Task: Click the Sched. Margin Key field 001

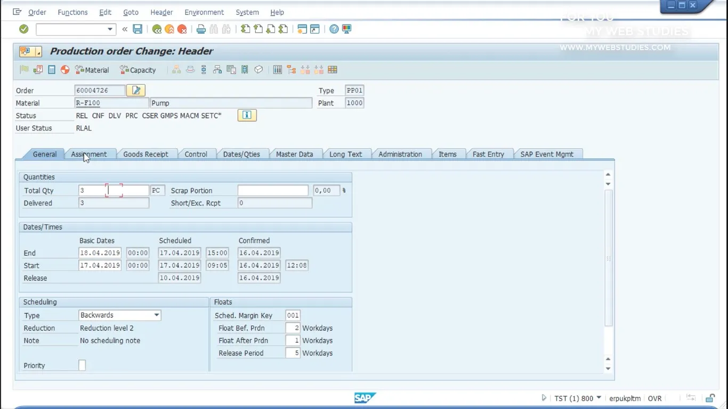Action: pos(293,315)
